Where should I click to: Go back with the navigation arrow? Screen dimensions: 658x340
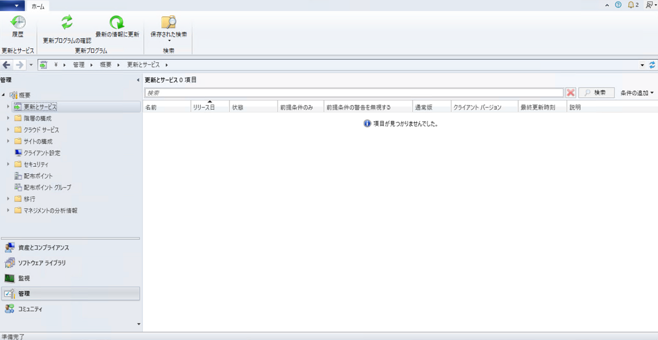pyautogui.click(x=6, y=65)
